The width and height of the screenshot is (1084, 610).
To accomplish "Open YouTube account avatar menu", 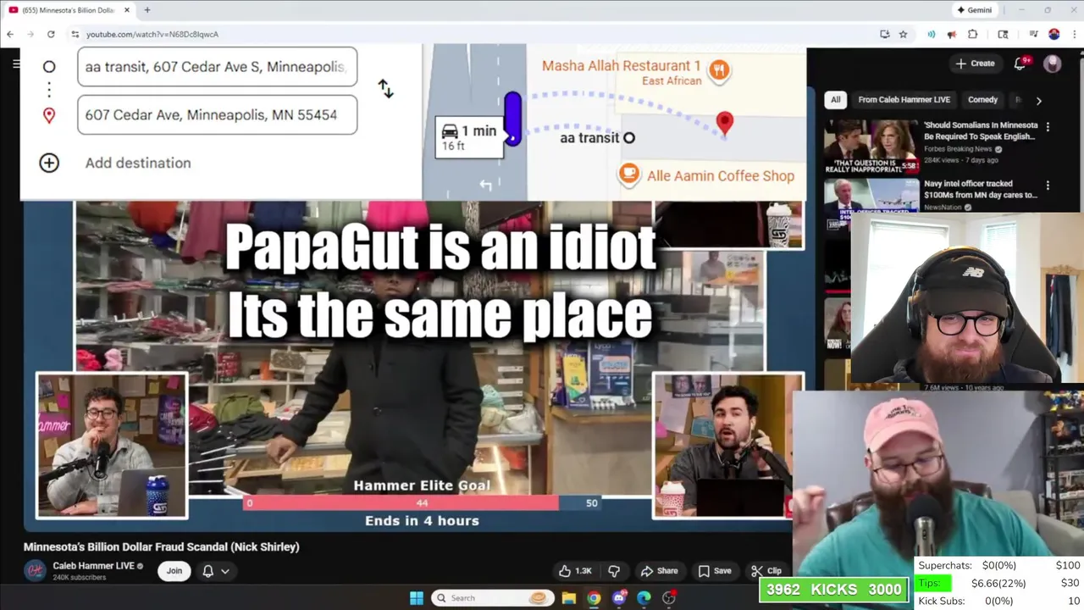I will (1053, 64).
